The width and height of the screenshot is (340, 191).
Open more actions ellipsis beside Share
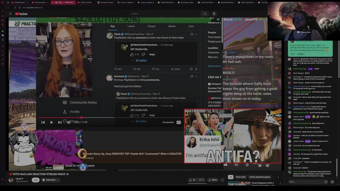coord(223,180)
